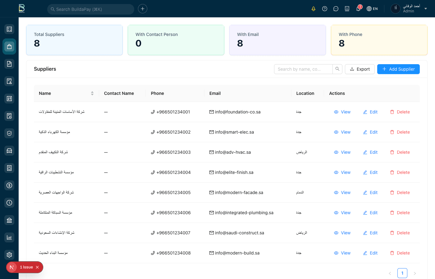Viewport: 435px width, 279px height.
Task: Open the help question mark icon
Action: point(325,9)
